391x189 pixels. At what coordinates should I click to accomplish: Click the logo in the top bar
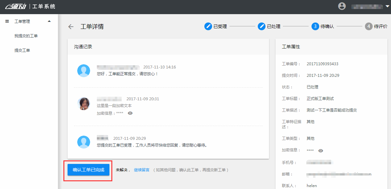click(x=15, y=6)
